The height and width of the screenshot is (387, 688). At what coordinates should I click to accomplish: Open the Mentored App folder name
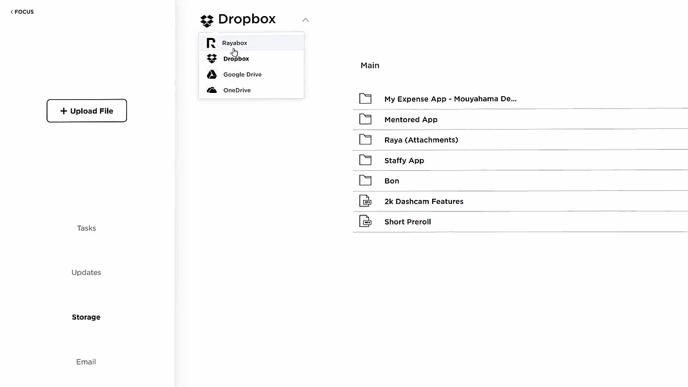pyautogui.click(x=411, y=119)
